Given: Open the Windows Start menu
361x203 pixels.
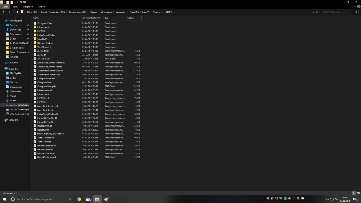Looking at the screenshot, I should point(4,199).
